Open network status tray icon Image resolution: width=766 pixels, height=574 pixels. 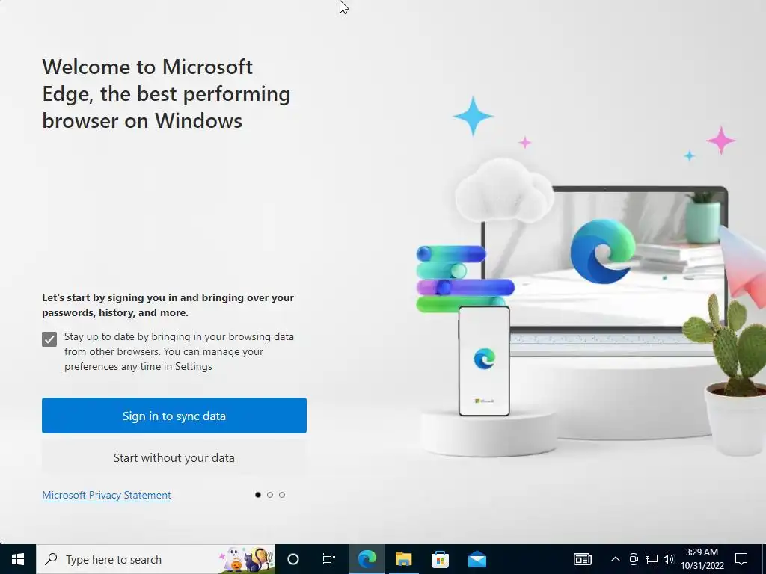pyautogui.click(x=652, y=559)
